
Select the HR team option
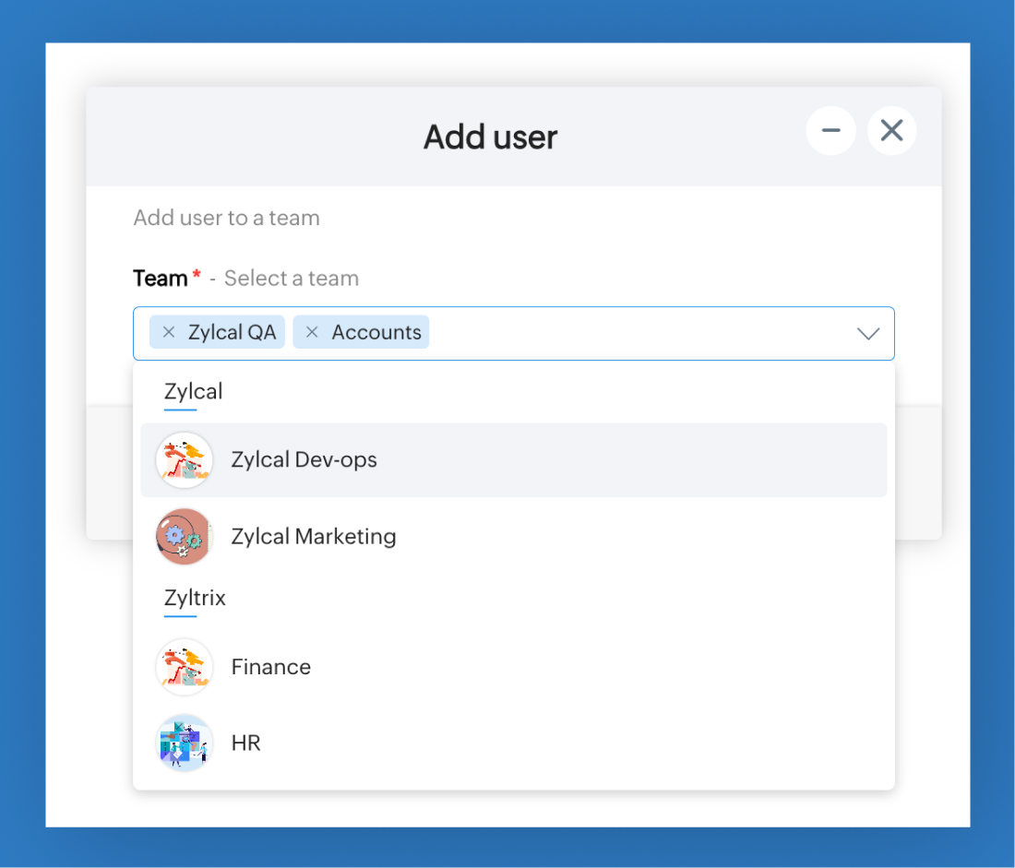pos(246,743)
